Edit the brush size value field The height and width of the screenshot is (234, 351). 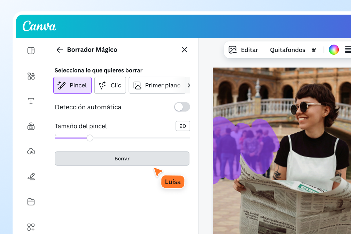[x=183, y=126]
